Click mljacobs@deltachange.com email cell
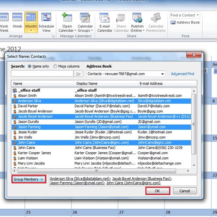This screenshot has height=217, width=217. pyautogui.click(x=159, y=163)
